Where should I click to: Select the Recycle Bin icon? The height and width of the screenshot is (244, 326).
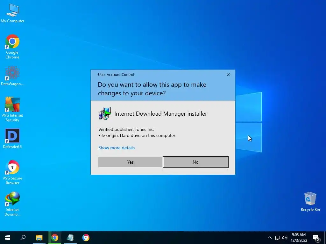[x=310, y=202]
